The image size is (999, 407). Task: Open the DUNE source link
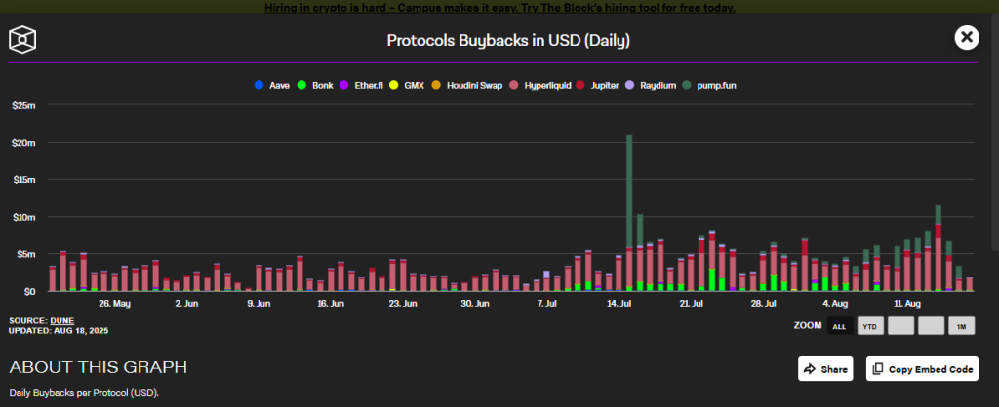point(61,320)
